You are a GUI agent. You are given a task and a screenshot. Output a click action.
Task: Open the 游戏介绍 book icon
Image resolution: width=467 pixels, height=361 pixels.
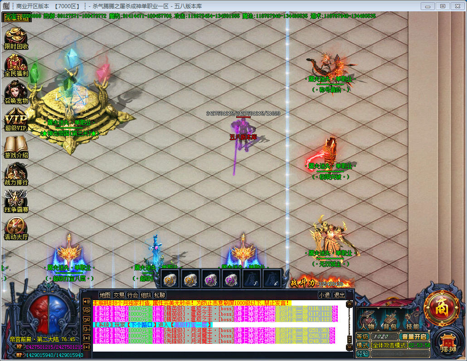coord(16,147)
